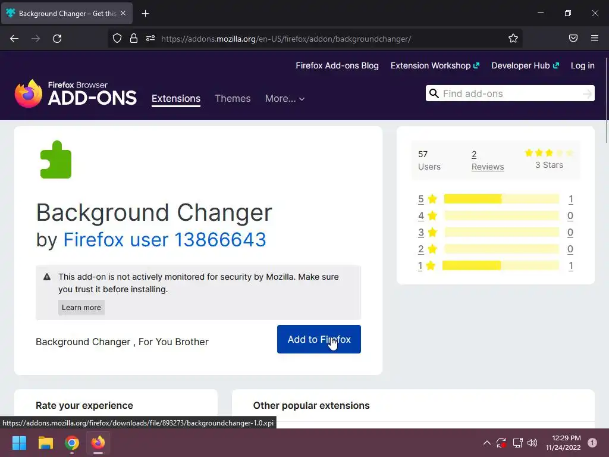Open the Firefox Add-ons Blog link
The width and height of the screenshot is (609, 457).
coord(337,65)
